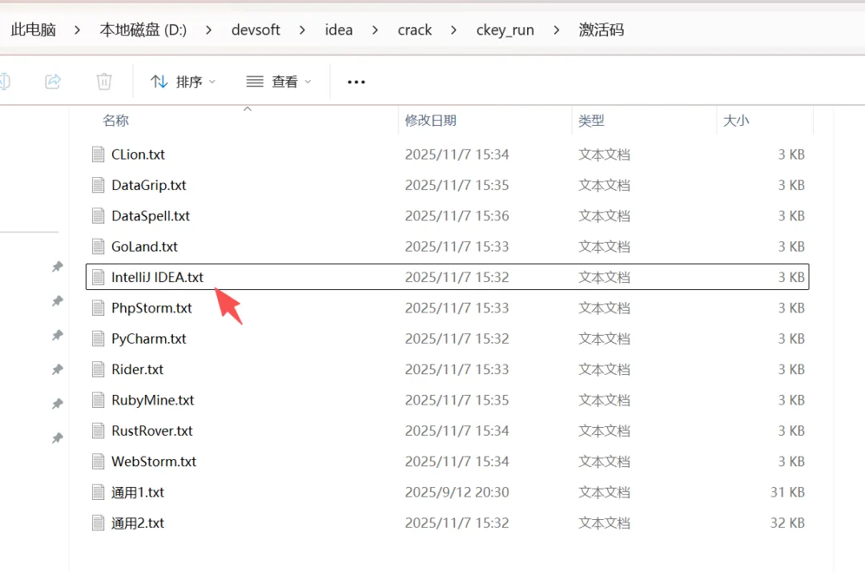
Task: Click the Share toolbar icon
Action: click(x=53, y=82)
